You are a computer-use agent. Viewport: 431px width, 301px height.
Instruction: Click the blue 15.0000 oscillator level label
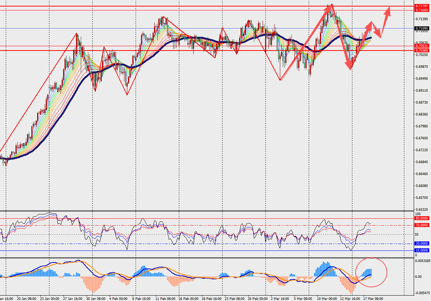pyautogui.click(x=422, y=250)
